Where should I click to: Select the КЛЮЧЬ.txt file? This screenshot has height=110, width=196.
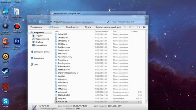click(98, 102)
